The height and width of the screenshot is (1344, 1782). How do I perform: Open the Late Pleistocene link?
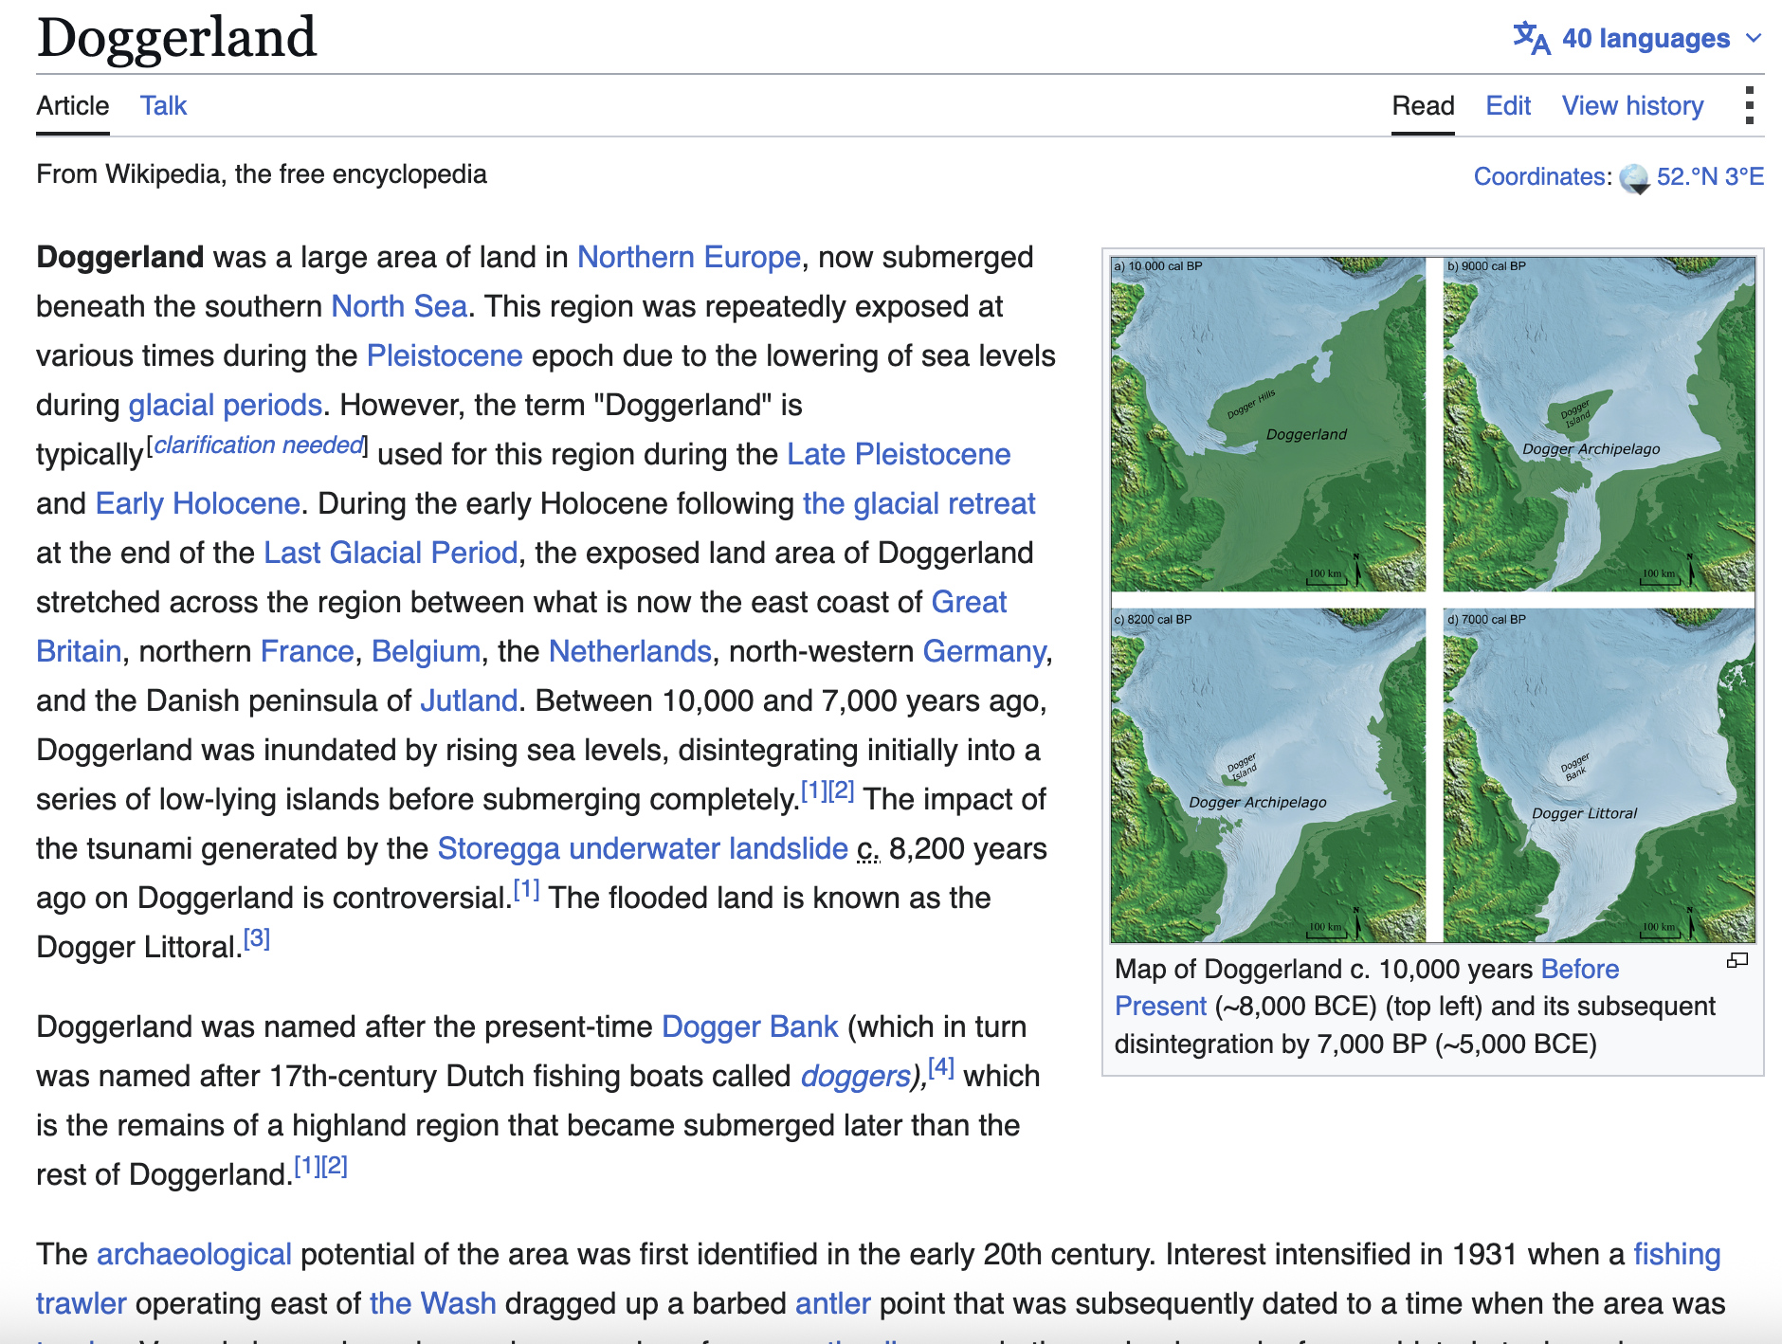[x=899, y=454]
